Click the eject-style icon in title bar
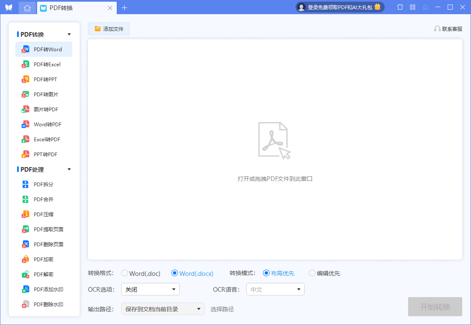This screenshot has width=471, height=325. click(425, 7)
